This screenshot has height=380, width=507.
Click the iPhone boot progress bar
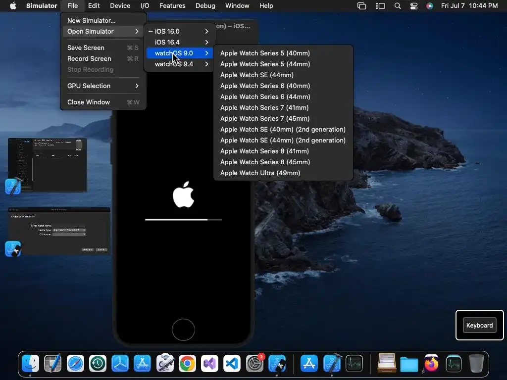(183, 220)
